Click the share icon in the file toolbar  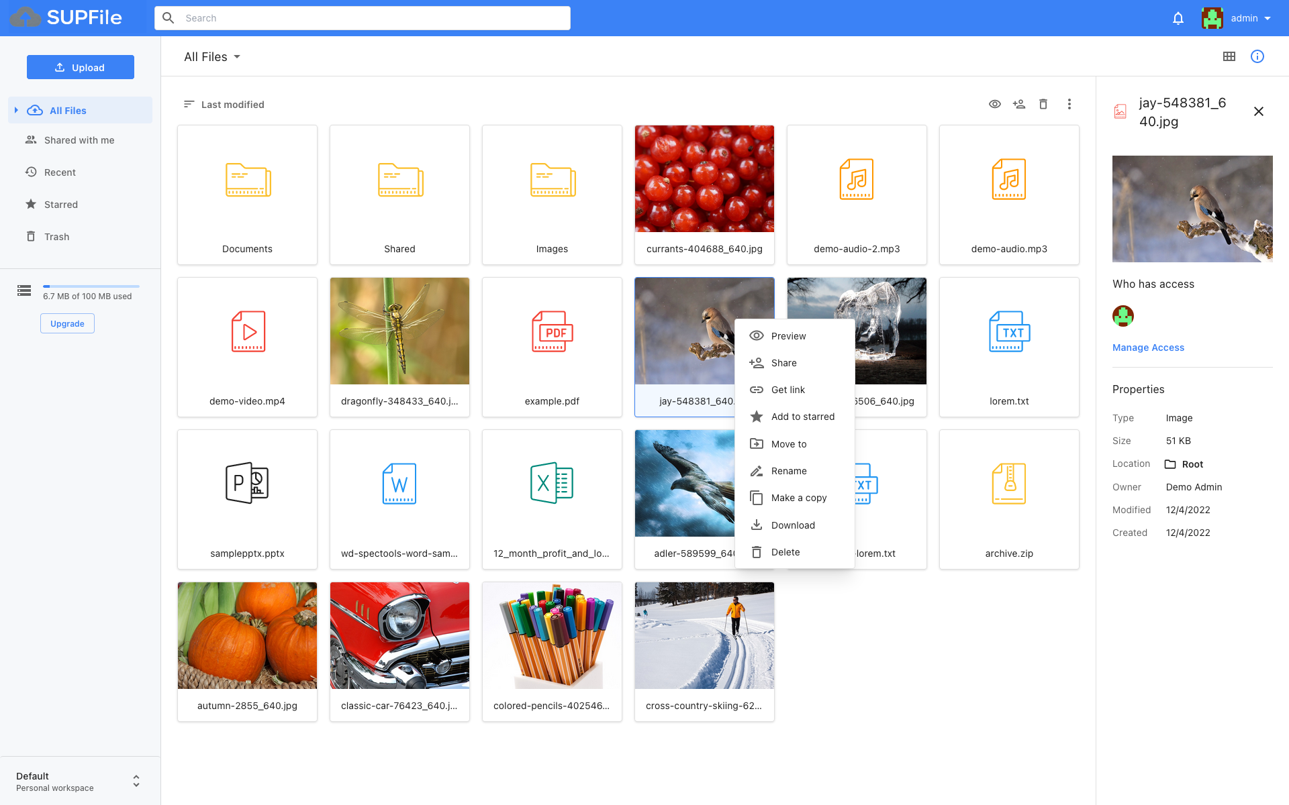[1019, 104]
